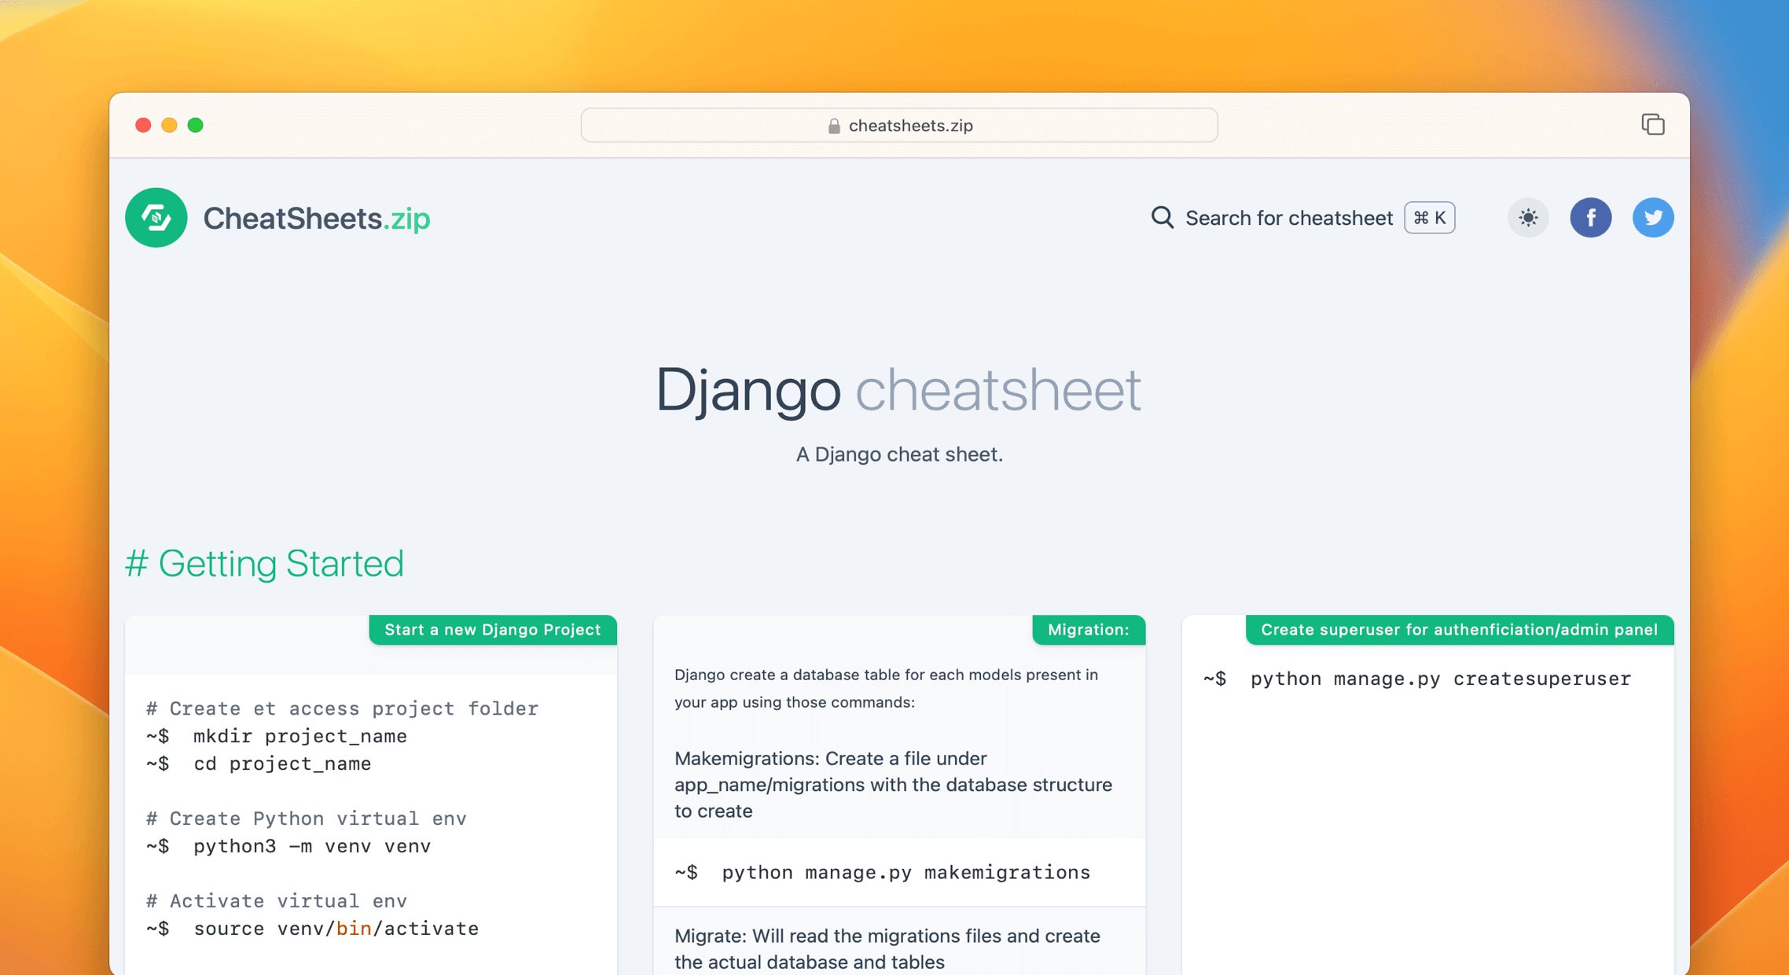Image resolution: width=1789 pixels, height=975 pixels.
Task: Click the 'Getting Started' section heading
Action: [x=266, y=563]
